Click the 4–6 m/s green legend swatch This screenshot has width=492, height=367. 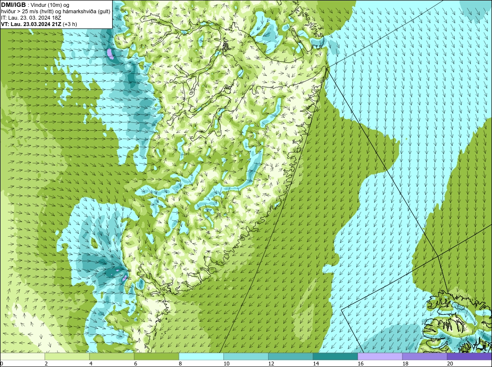click(x=112, y=356)
